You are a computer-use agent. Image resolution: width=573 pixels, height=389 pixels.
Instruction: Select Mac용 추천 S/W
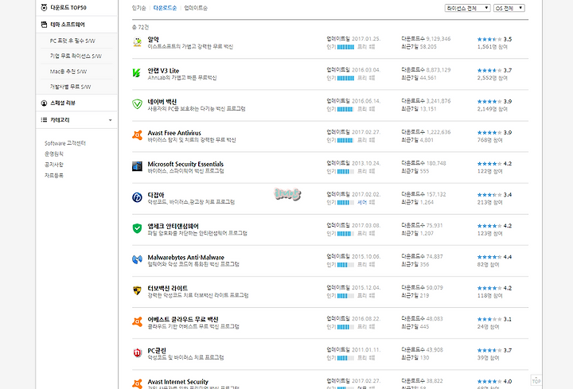pos(68,72)
